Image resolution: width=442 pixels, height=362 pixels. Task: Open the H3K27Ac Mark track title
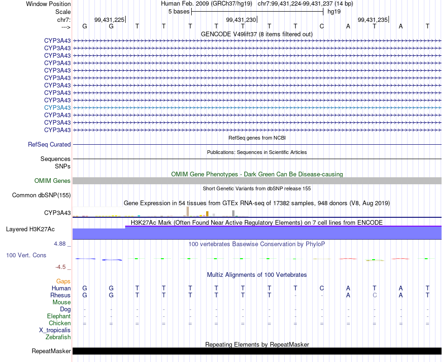coord(256,222)
